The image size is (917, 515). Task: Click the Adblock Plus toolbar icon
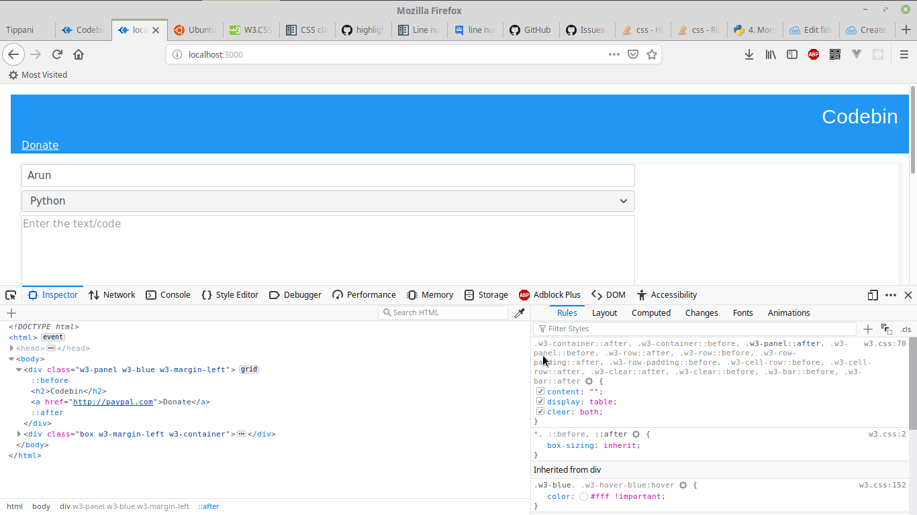tap(814, 54)
